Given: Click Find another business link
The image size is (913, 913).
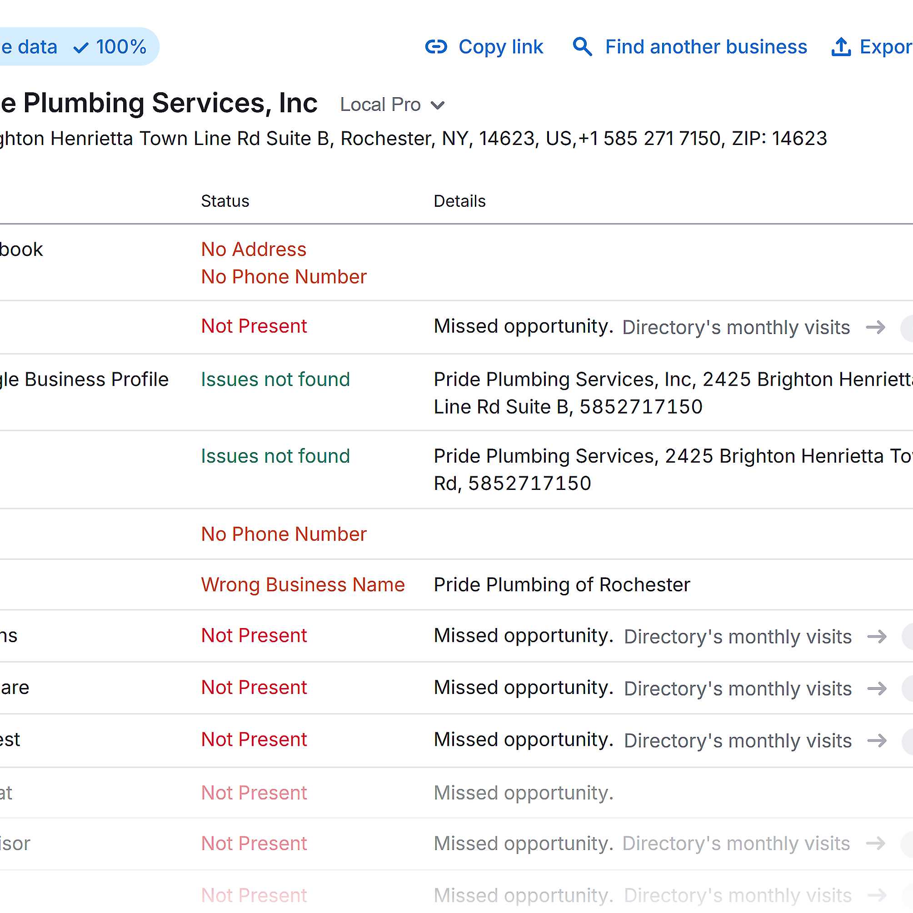Looking at the screenshot, I should 706,47.
